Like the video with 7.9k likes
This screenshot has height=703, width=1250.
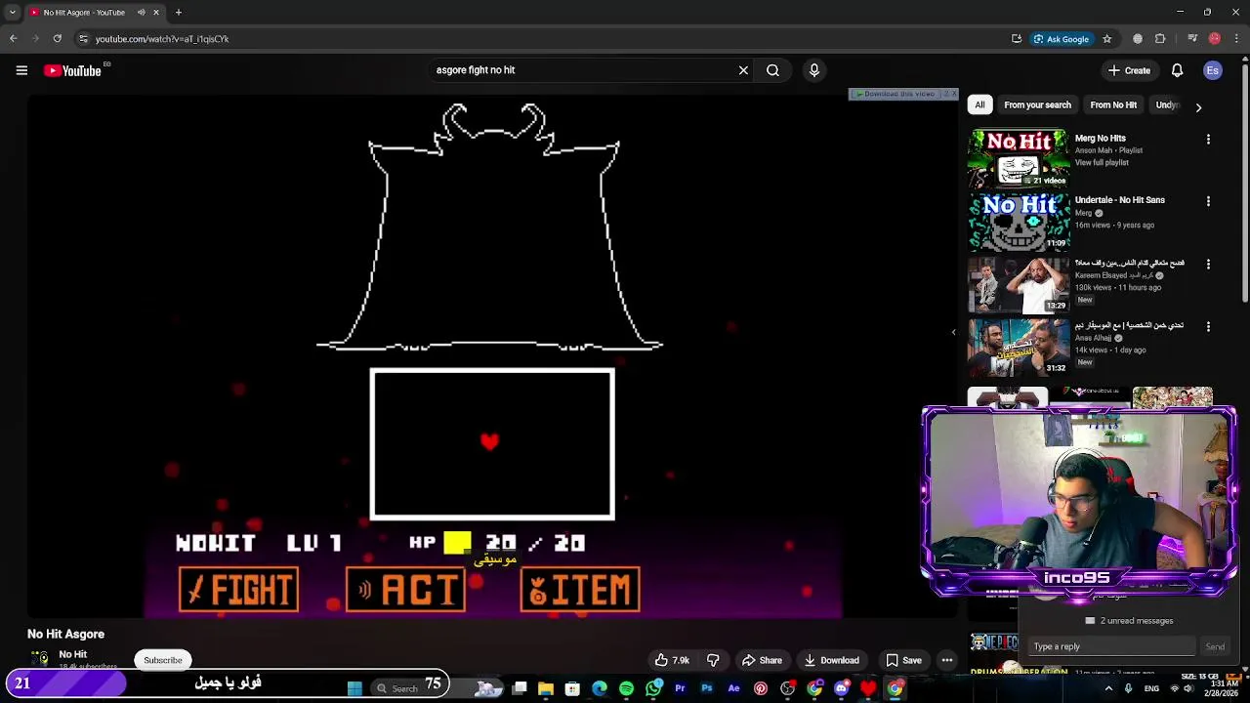pyautogui.click(x=672, y=660)
